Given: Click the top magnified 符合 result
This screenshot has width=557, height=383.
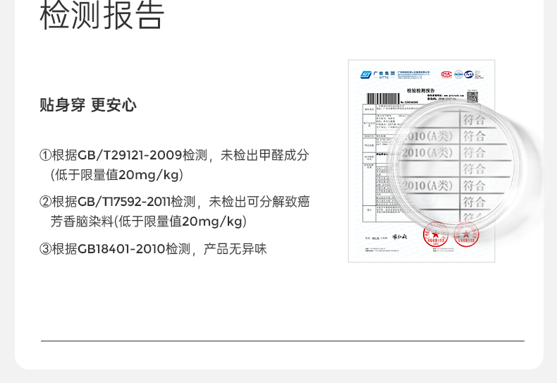Looking at the screenshot, I should pyautogui.click(x=473, y=117).
